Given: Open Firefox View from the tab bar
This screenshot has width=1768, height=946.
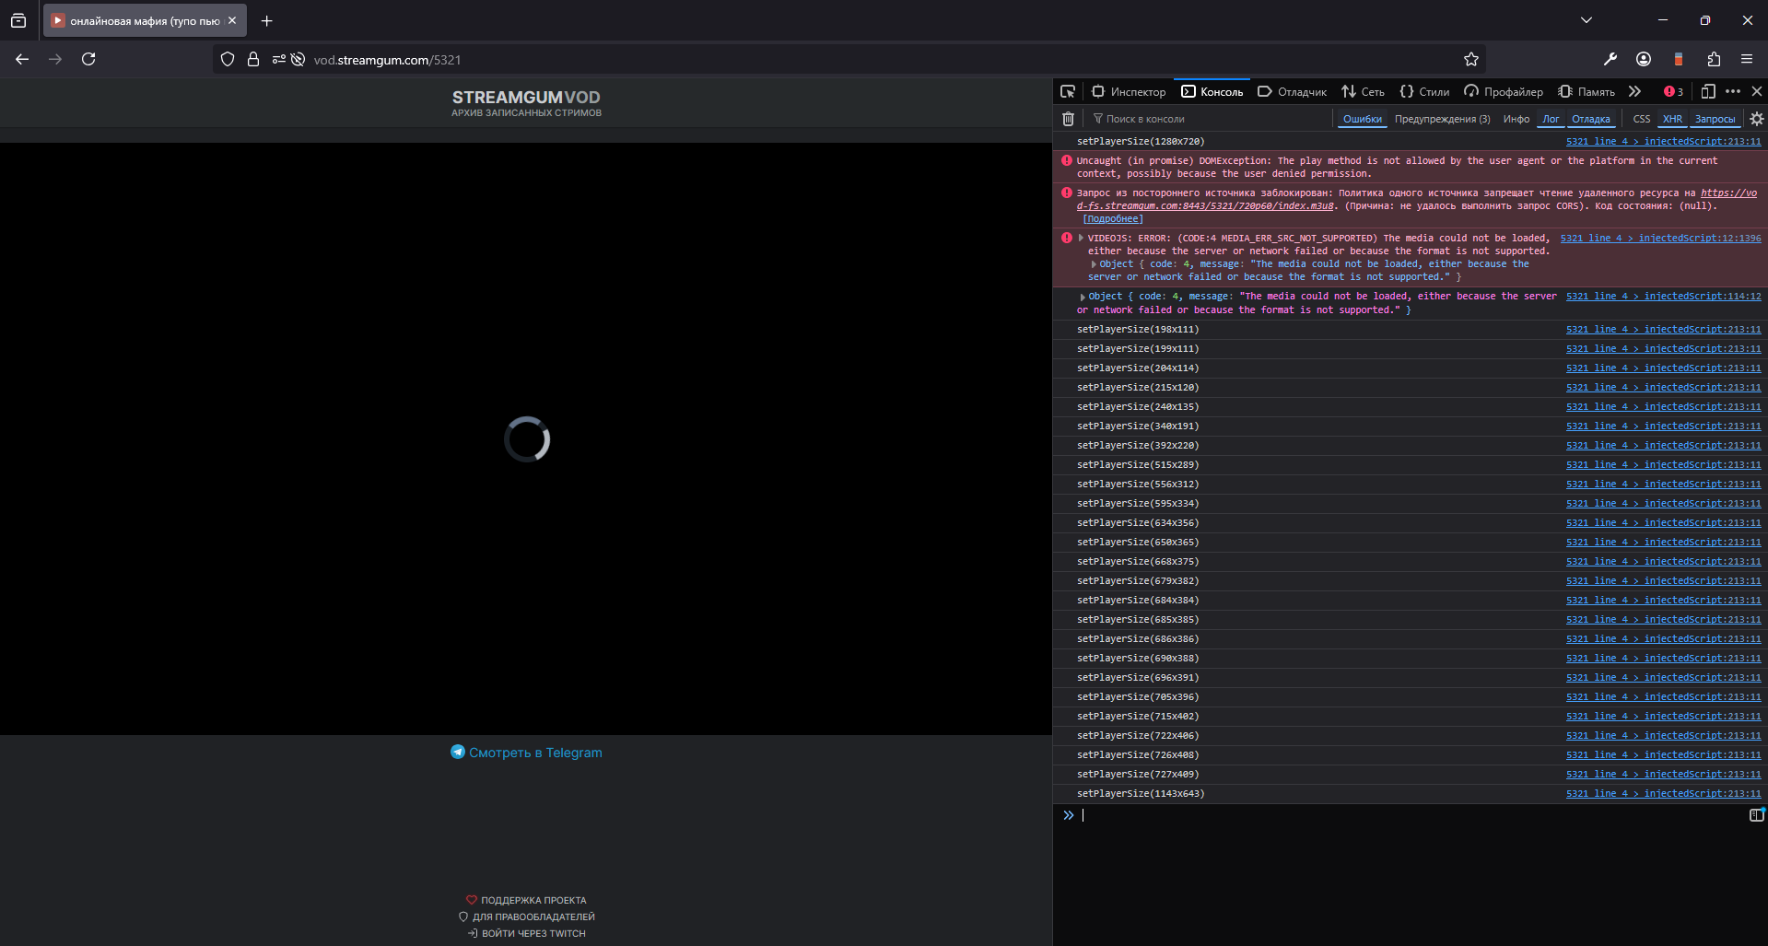Looking at the screenshot, I should click(x=18, y=20).
